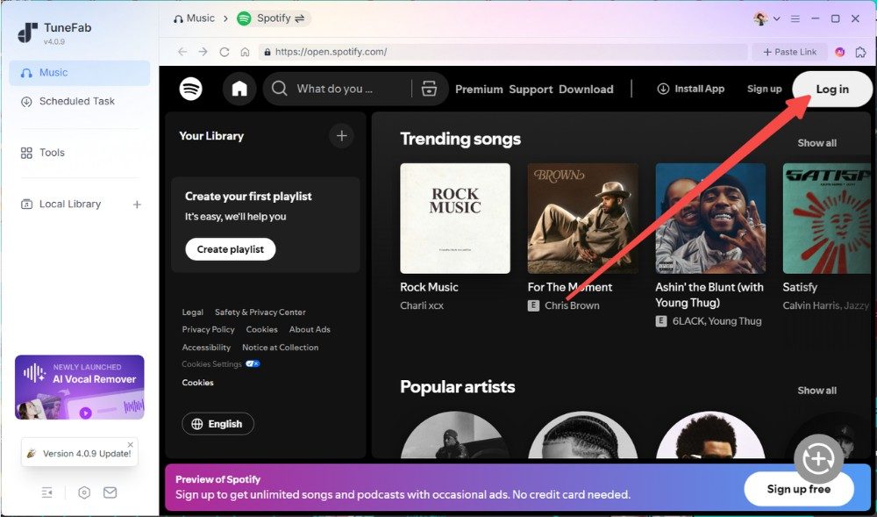Open the Accessibility link
877x517 pixels.
tap(206, 348)
